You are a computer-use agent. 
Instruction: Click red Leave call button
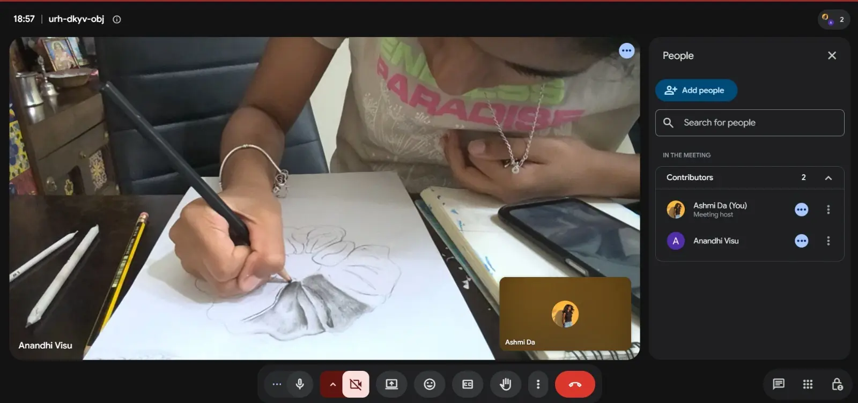pos(575,384)
